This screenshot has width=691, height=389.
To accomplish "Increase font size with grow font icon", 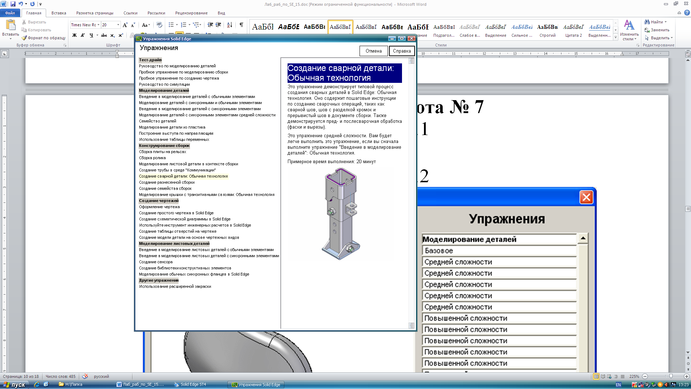I will click(x=125, y=25).
